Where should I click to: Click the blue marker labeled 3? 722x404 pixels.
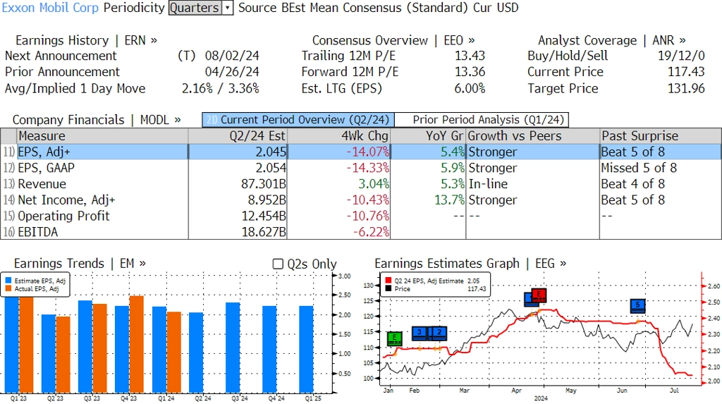(x=420, y=333)
